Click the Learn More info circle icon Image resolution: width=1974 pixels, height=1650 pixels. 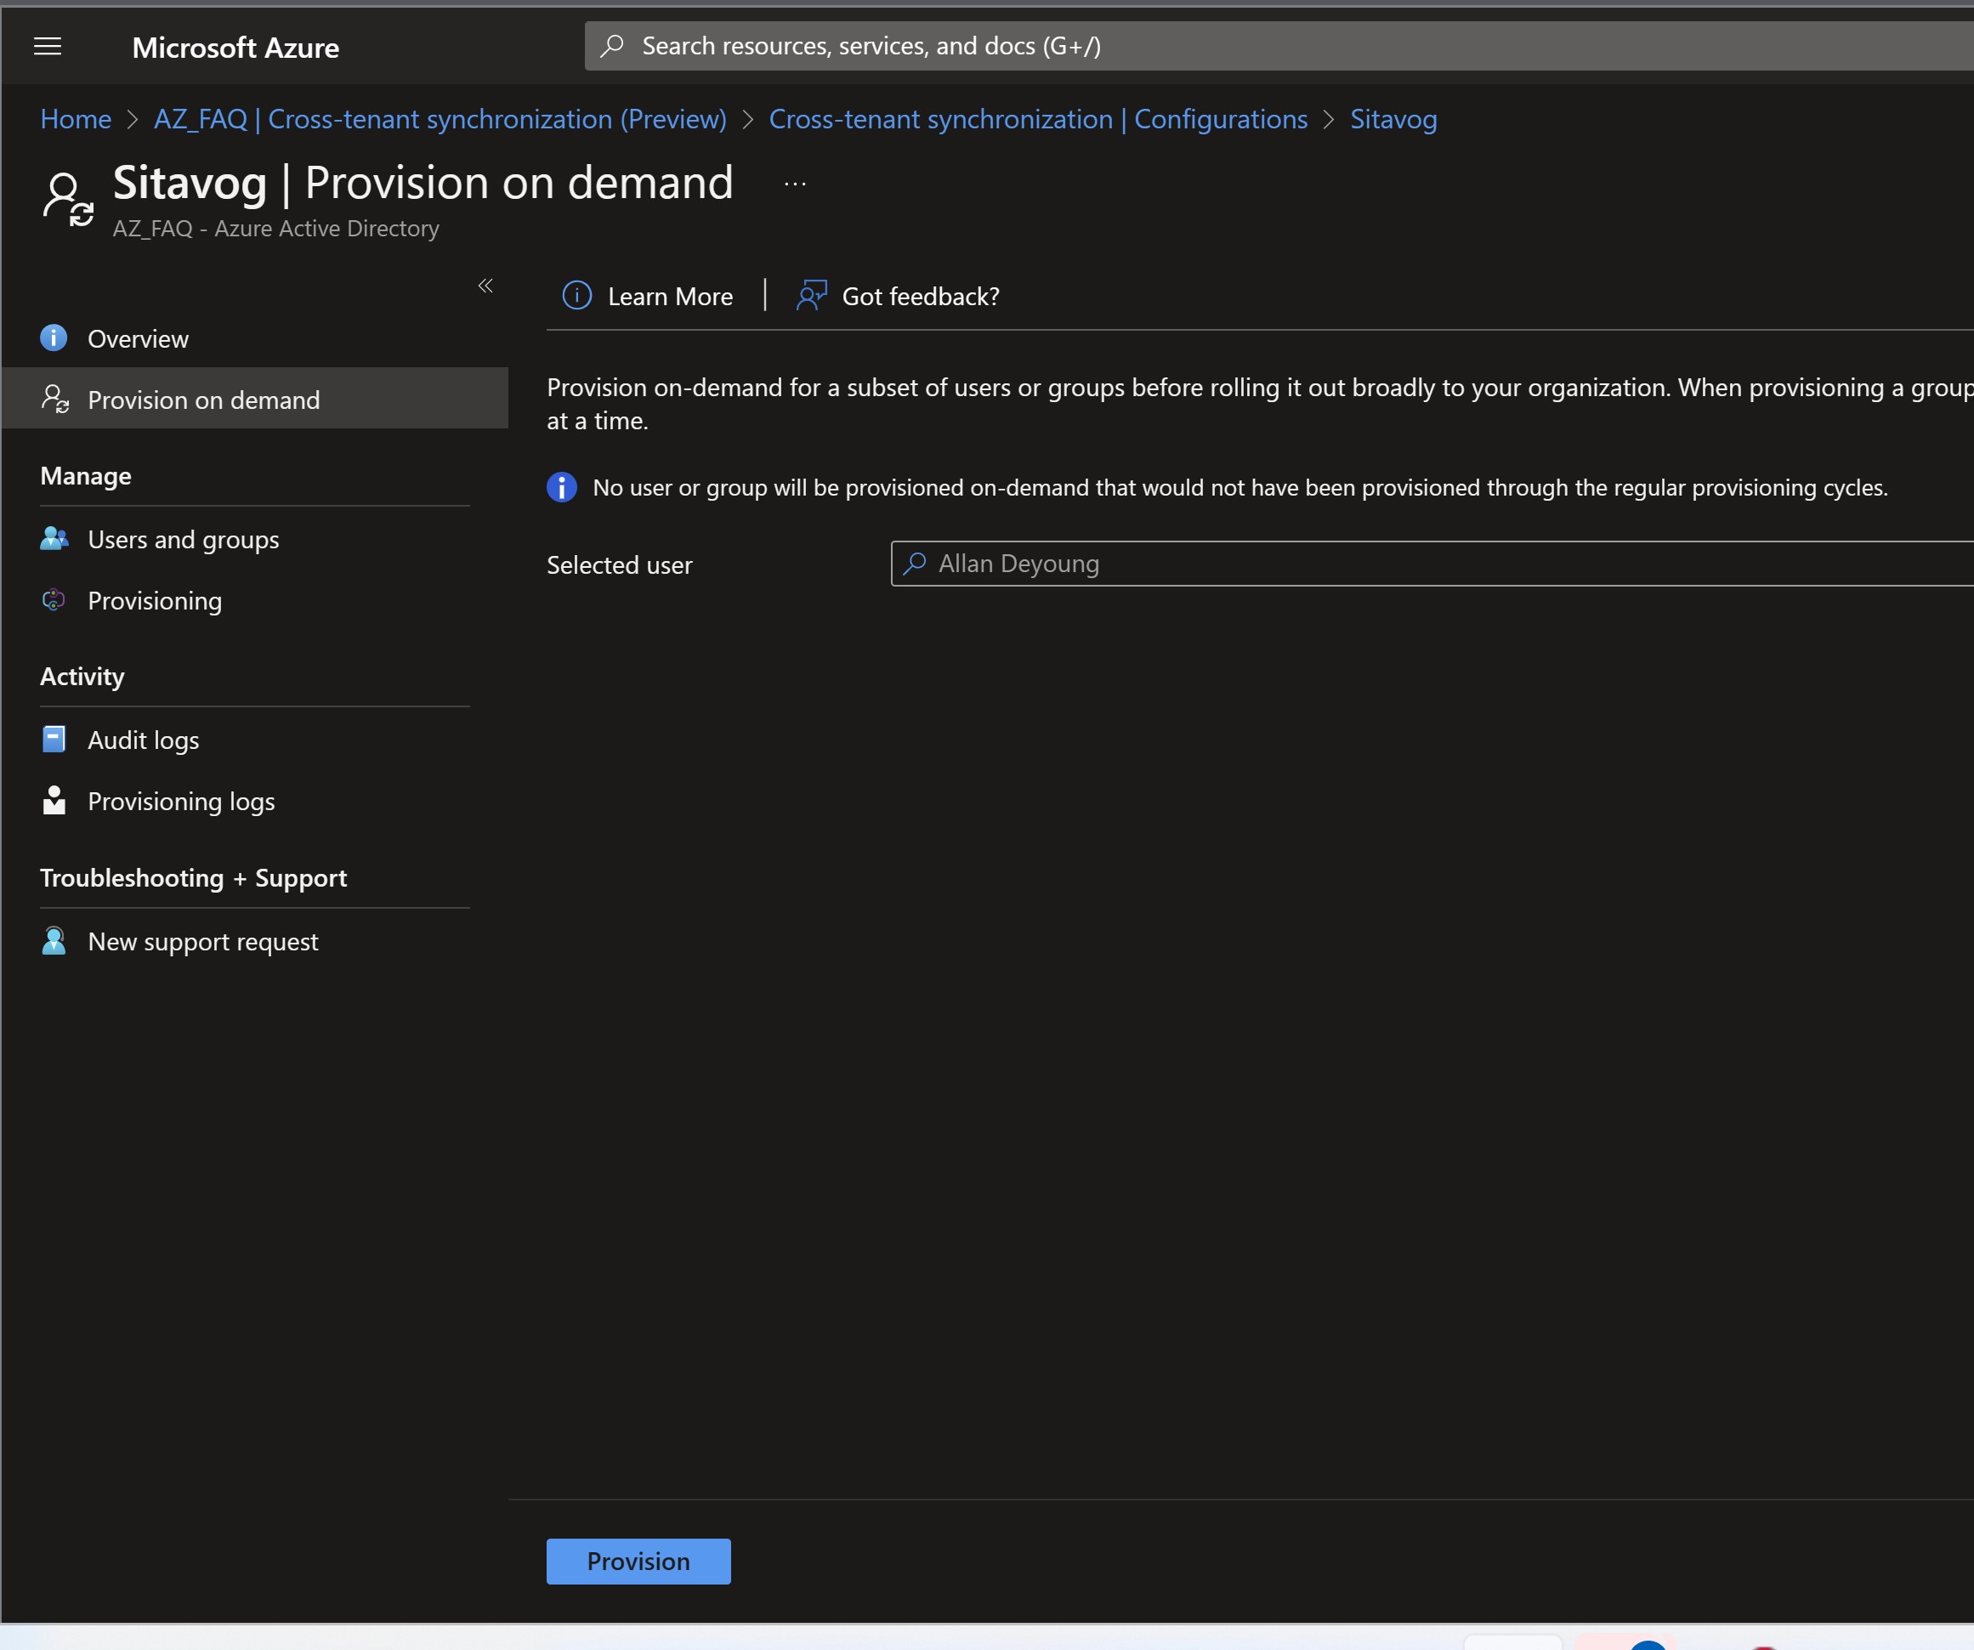576,295
